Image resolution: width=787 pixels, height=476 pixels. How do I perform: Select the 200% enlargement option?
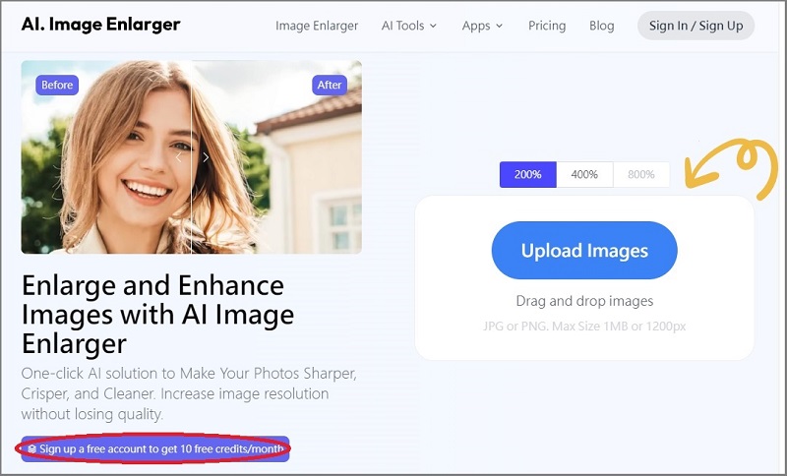click(x=527, y=174)
